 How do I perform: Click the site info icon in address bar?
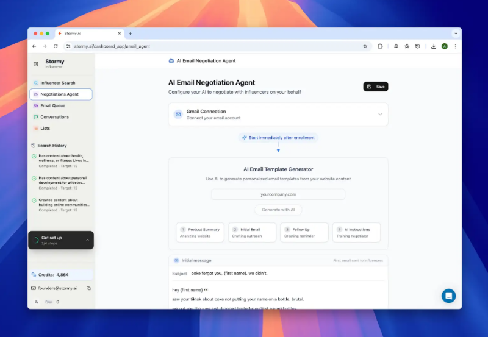68,46
